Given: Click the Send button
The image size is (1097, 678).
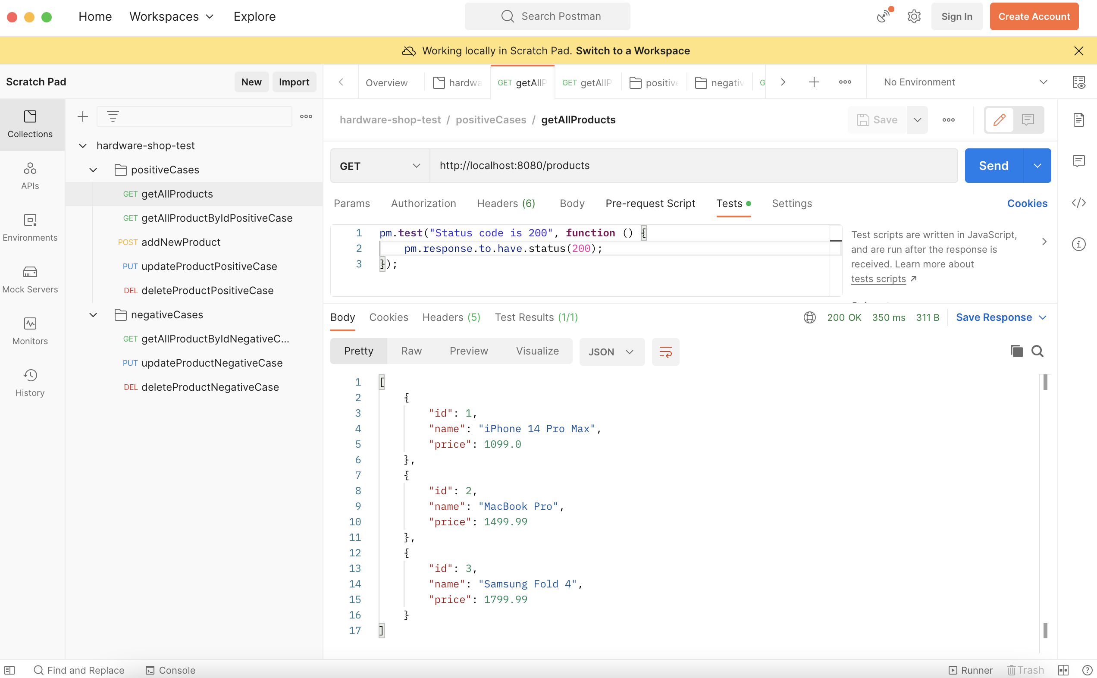Looking at the screenshot, I should (993, 166).
